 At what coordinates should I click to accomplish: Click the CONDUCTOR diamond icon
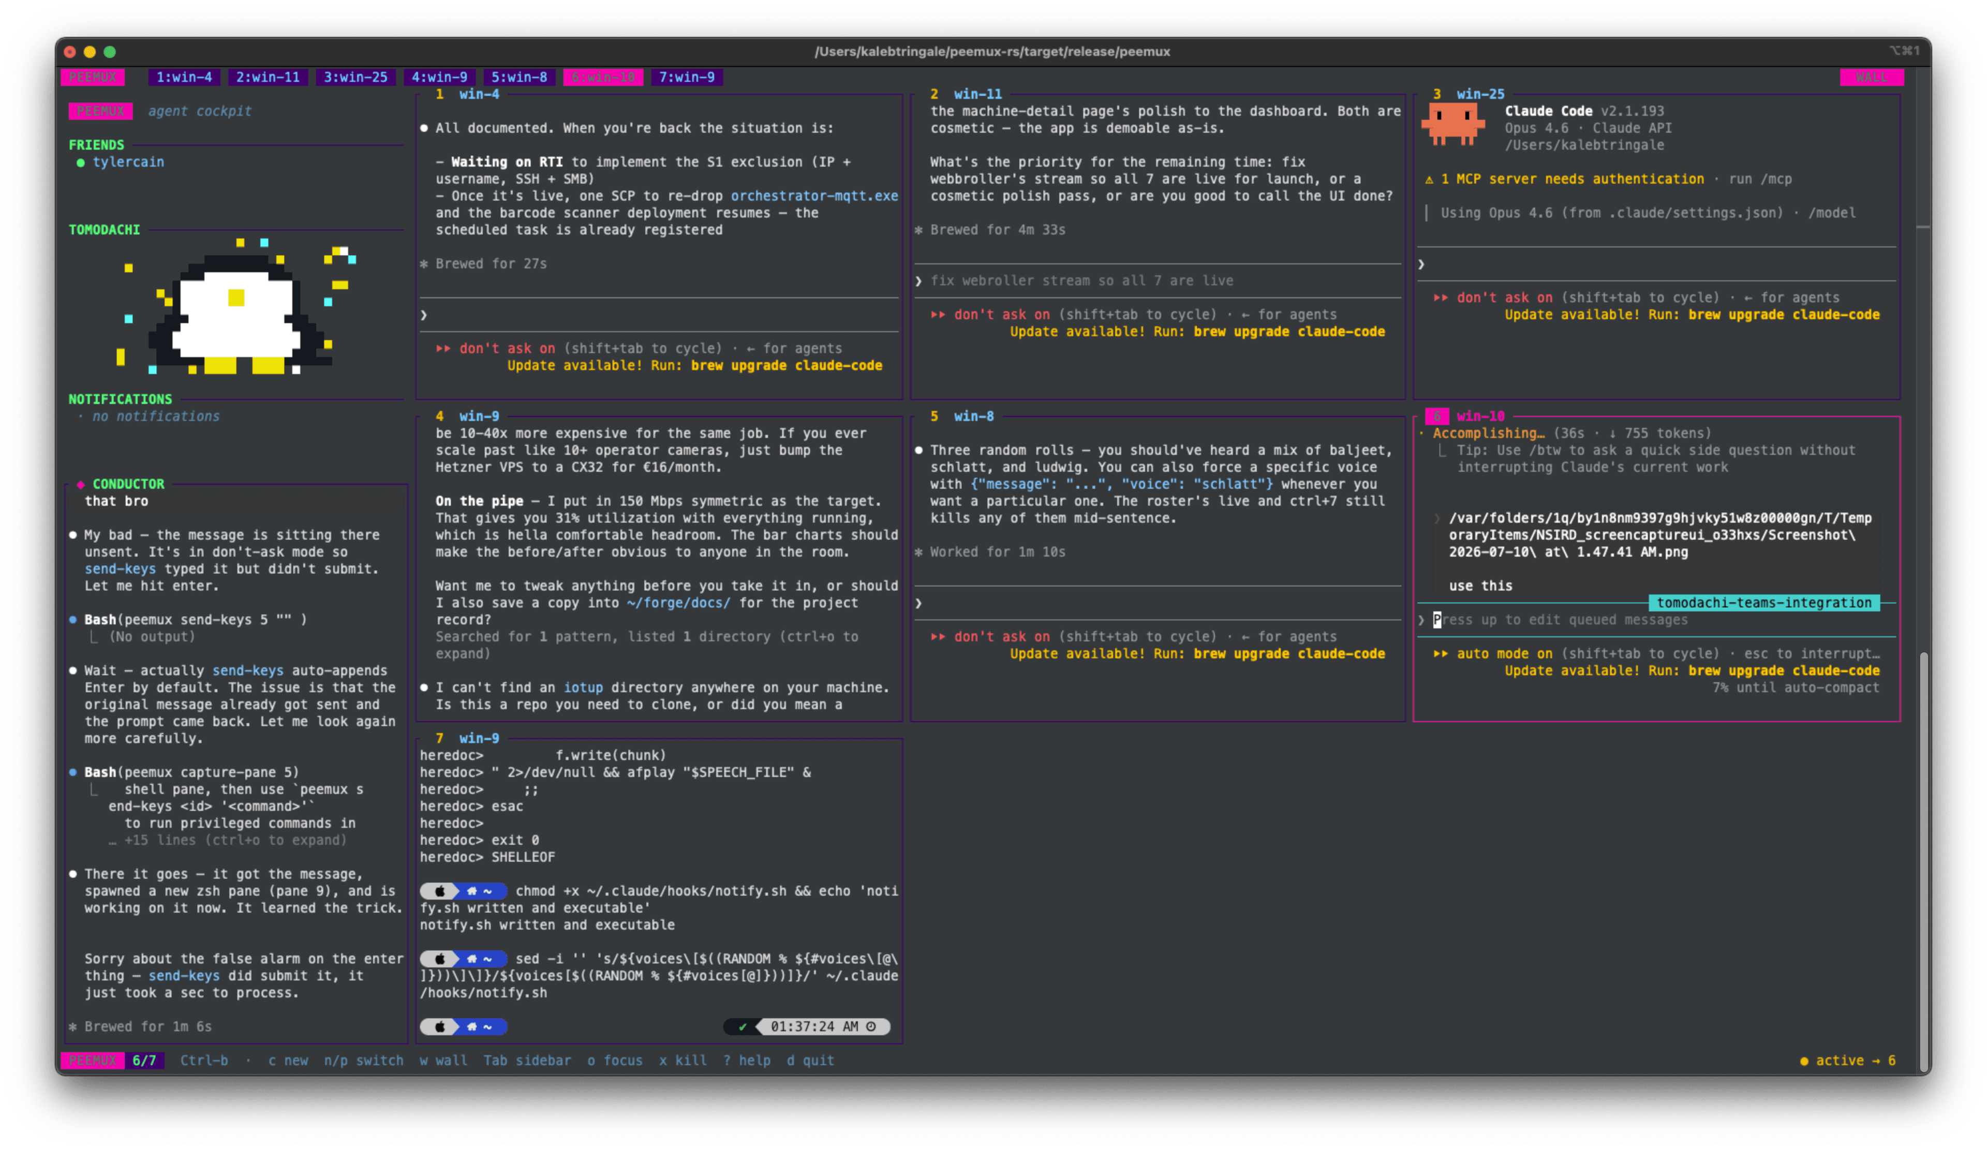80,484
